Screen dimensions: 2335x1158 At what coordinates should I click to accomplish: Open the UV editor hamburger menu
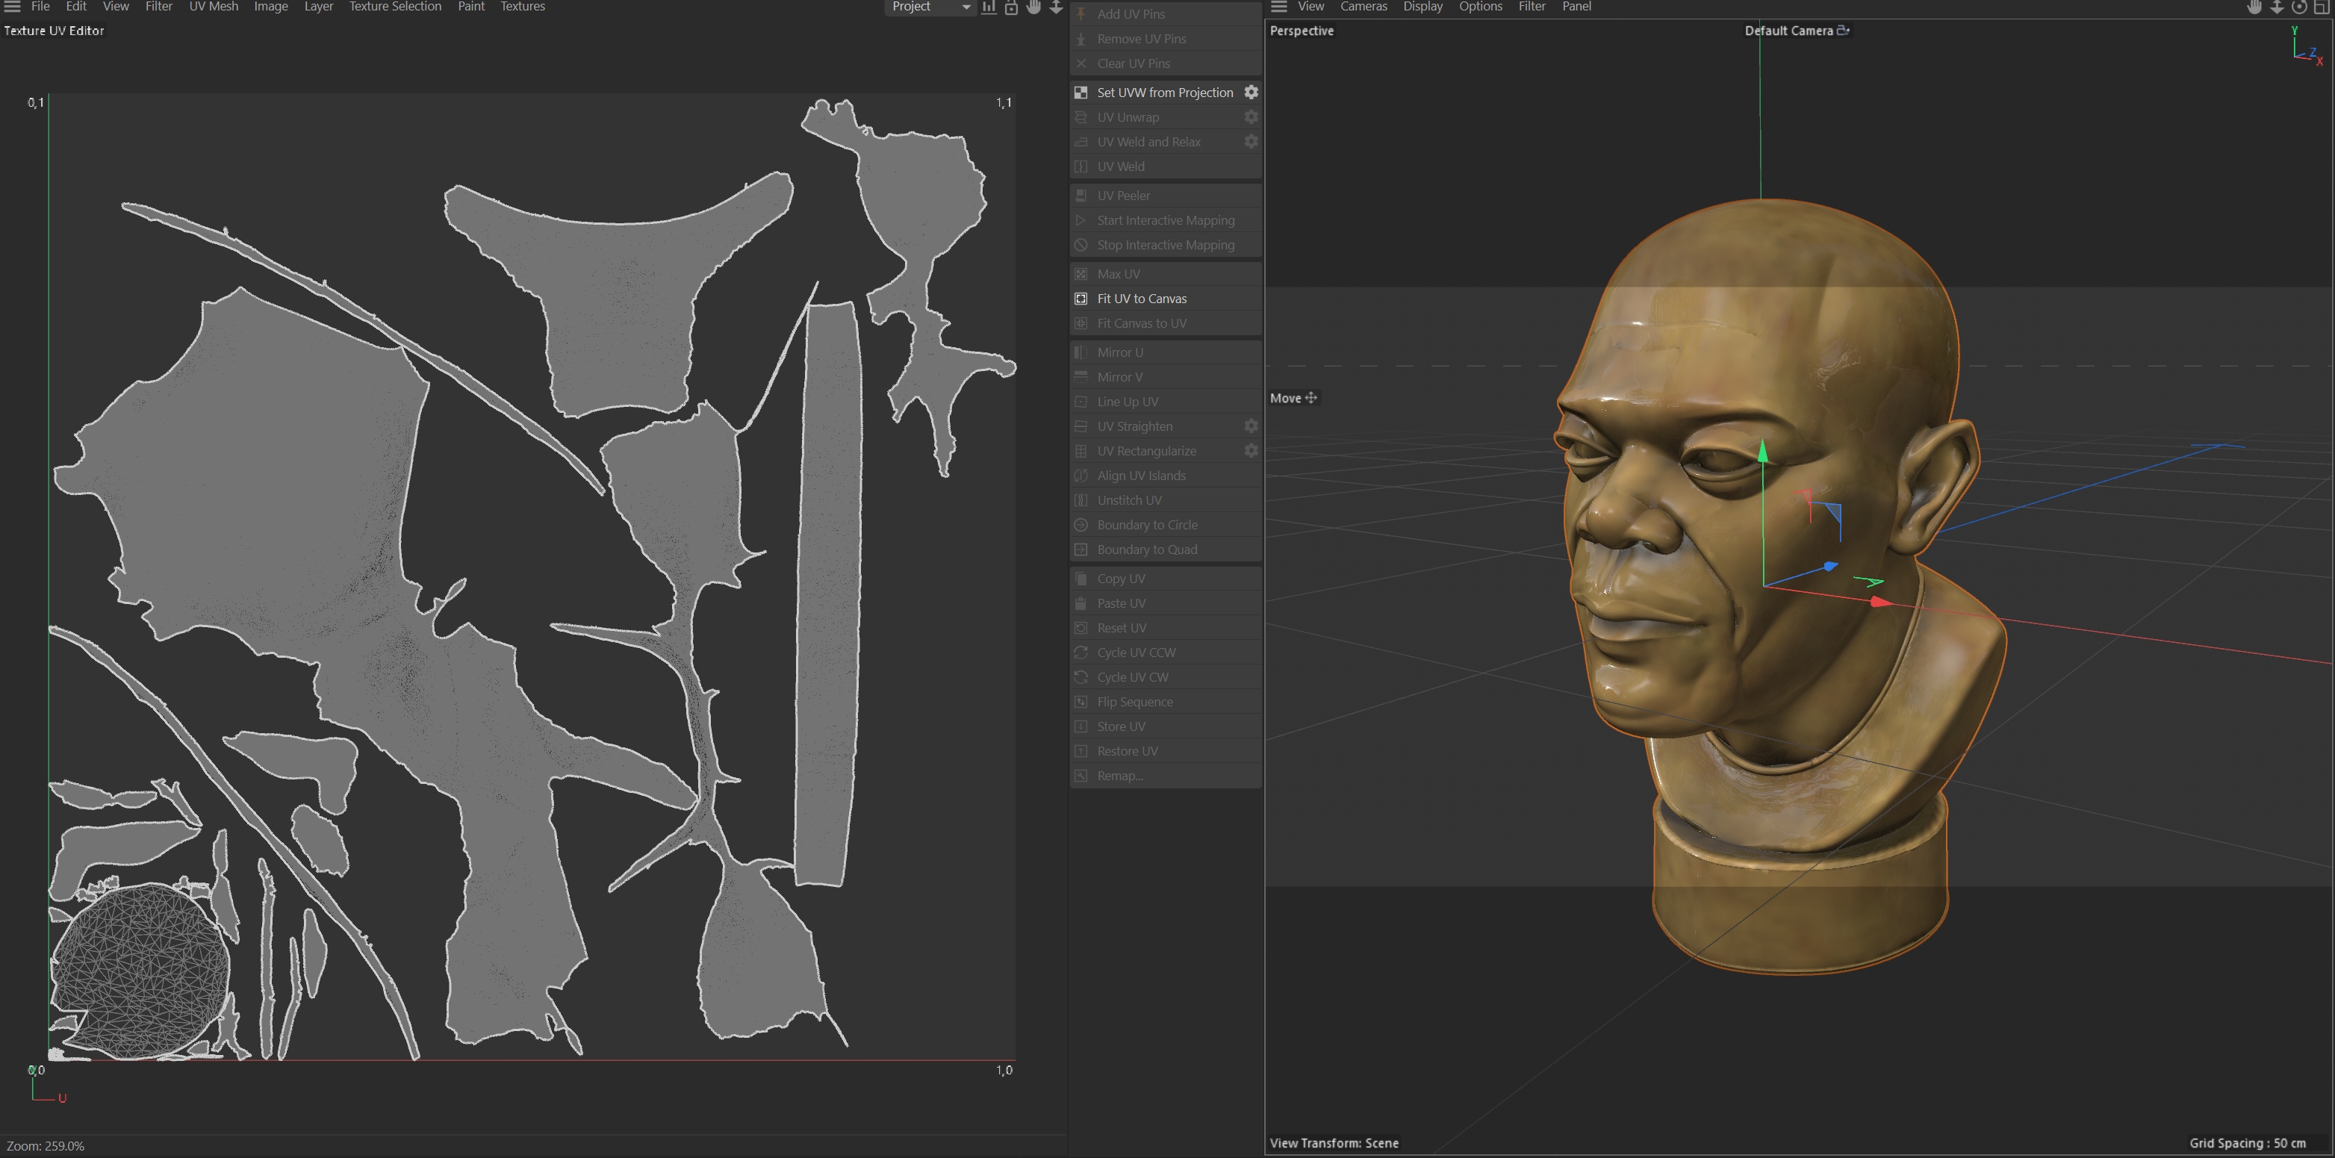coord(13,7)
